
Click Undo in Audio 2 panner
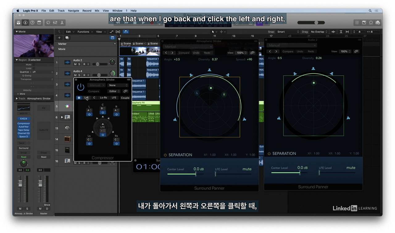point(300,51)
